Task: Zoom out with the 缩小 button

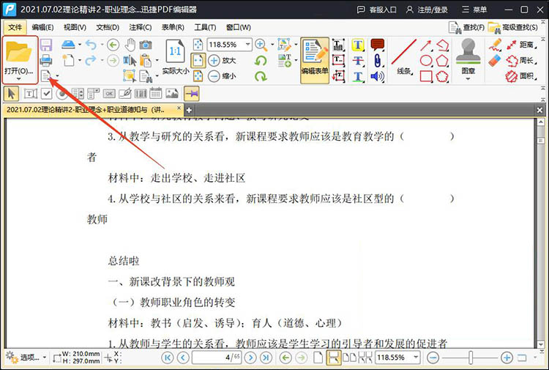Action: click(x=222, y=76)
